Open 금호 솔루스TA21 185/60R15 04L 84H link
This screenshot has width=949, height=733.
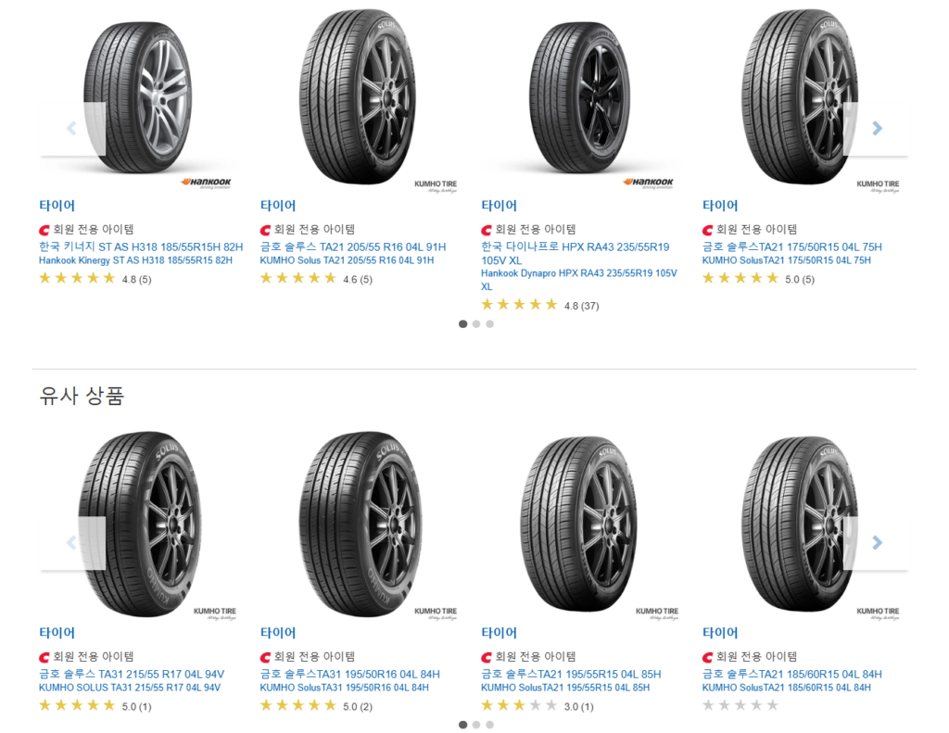click(791, 675)
